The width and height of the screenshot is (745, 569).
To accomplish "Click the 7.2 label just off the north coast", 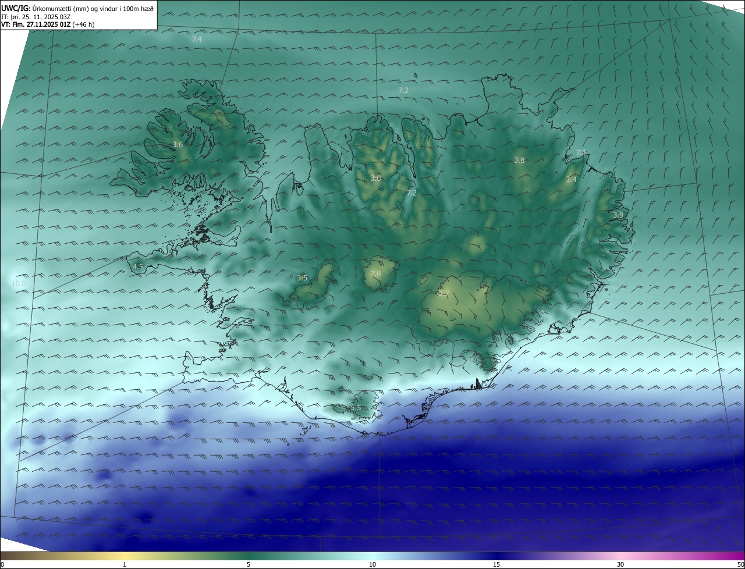I will coord(403,90).
